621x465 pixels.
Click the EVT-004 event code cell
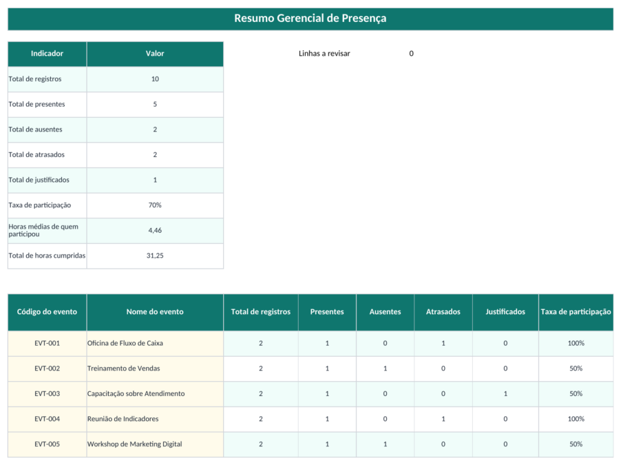pyautogui.click(x=47, y=419)
